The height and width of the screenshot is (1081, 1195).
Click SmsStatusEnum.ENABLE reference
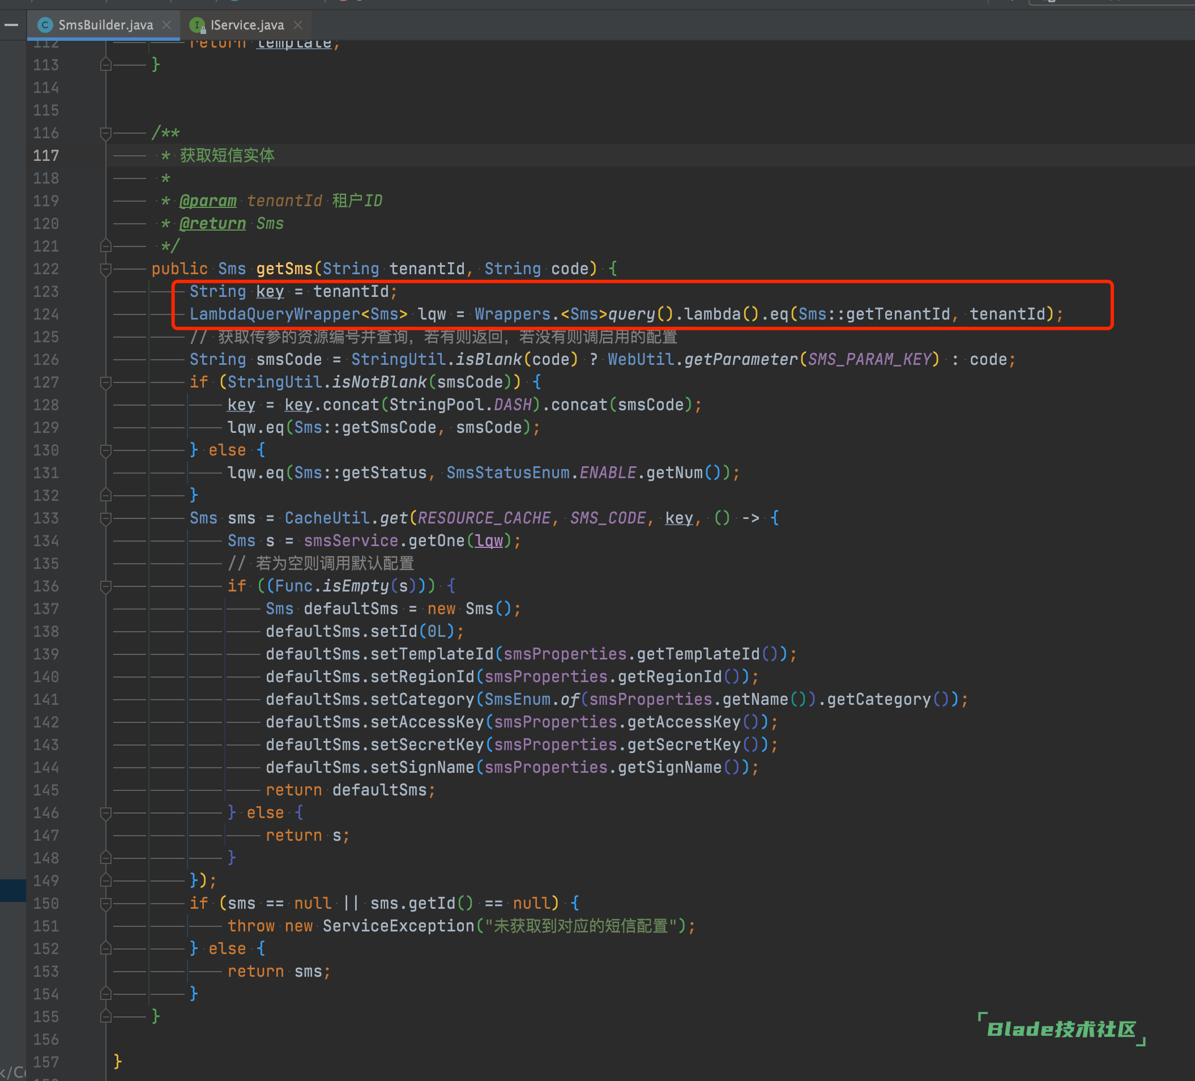coord(541,473)
